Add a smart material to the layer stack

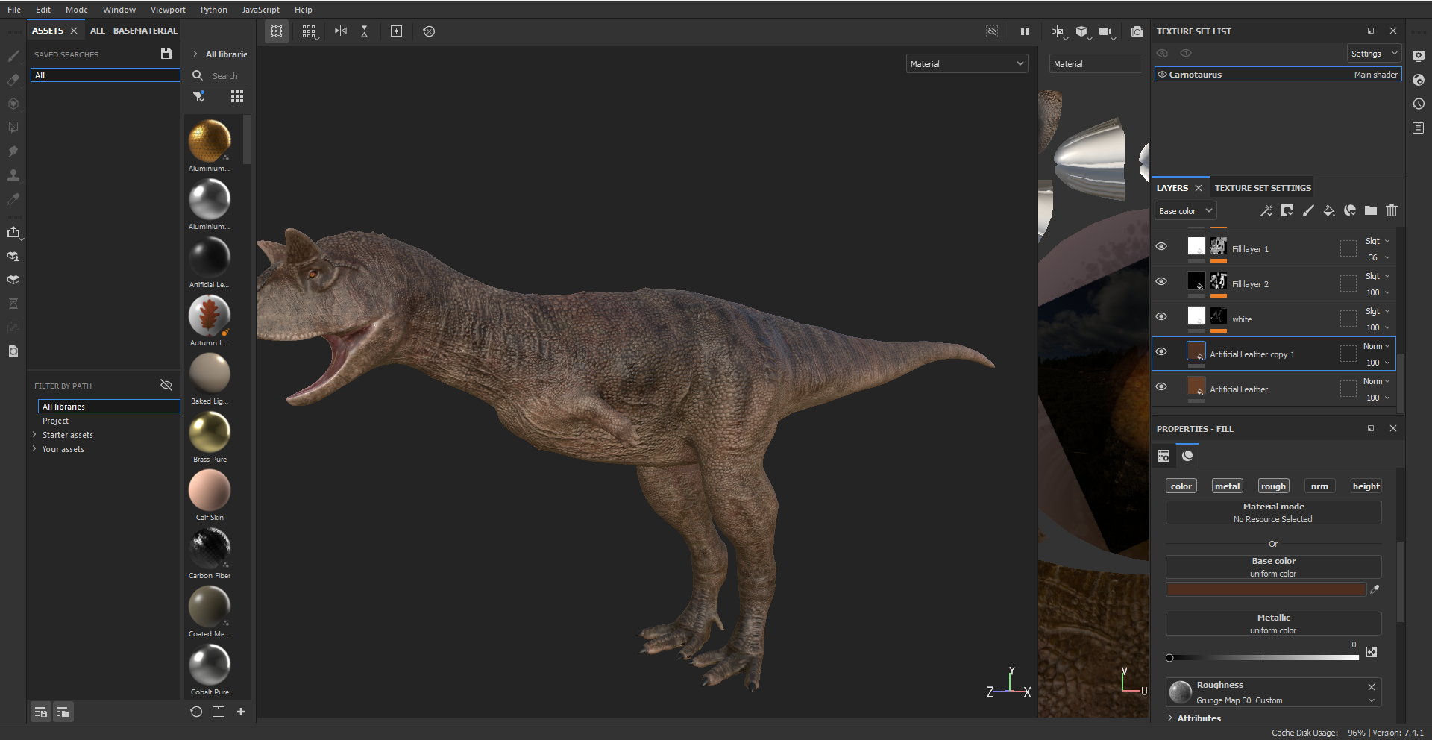coord(1266,211)
